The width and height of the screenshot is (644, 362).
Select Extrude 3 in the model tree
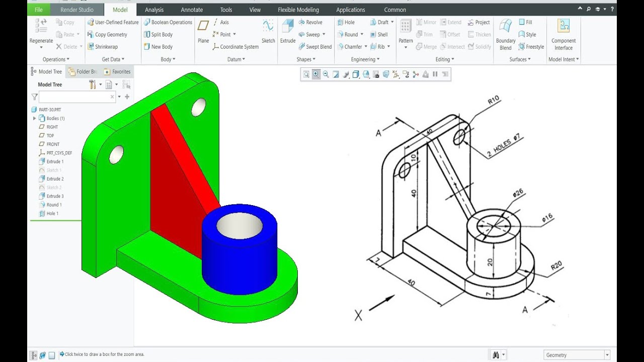[x=52, y=196]
